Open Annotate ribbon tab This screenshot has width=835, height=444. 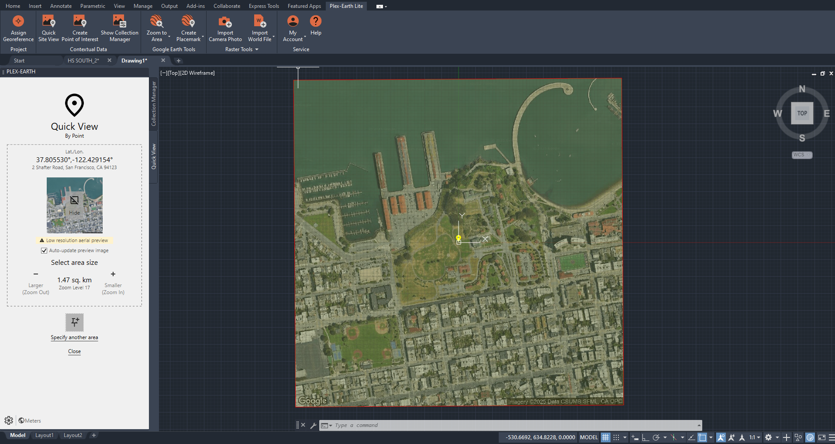[x=61, y=6]
